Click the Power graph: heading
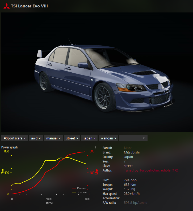This screenshot has width=193, height=211. [10, 147]
